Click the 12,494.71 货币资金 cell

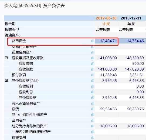pyautogui.click(x=106, y=41)
